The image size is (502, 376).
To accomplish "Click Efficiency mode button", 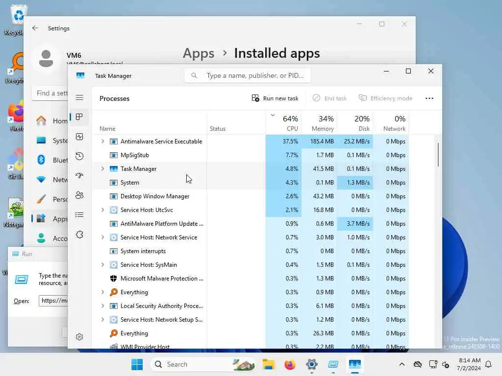I will pyautogui.click(x=385, y=98).
